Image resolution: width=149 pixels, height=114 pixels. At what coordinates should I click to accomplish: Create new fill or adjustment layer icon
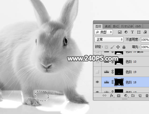[126, 95]
